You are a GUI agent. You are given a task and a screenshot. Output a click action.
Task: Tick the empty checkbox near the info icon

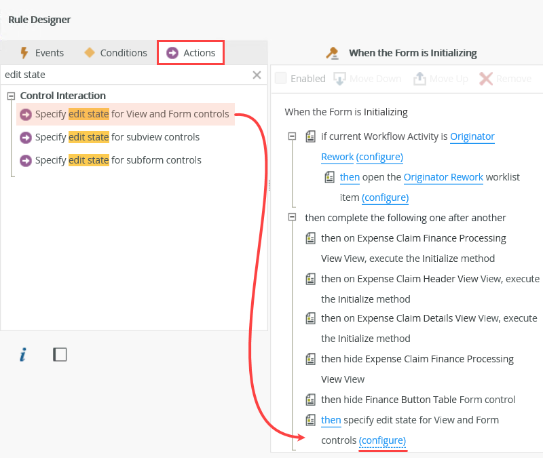pyautogui.click(x=60, y=354)
